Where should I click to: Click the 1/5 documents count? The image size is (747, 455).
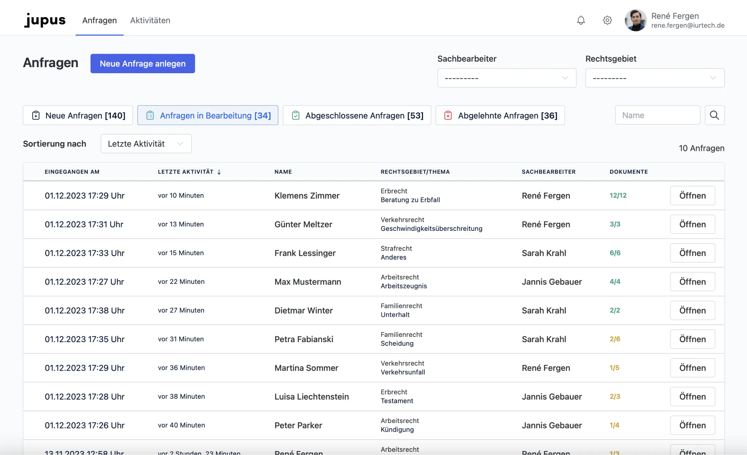614,368
